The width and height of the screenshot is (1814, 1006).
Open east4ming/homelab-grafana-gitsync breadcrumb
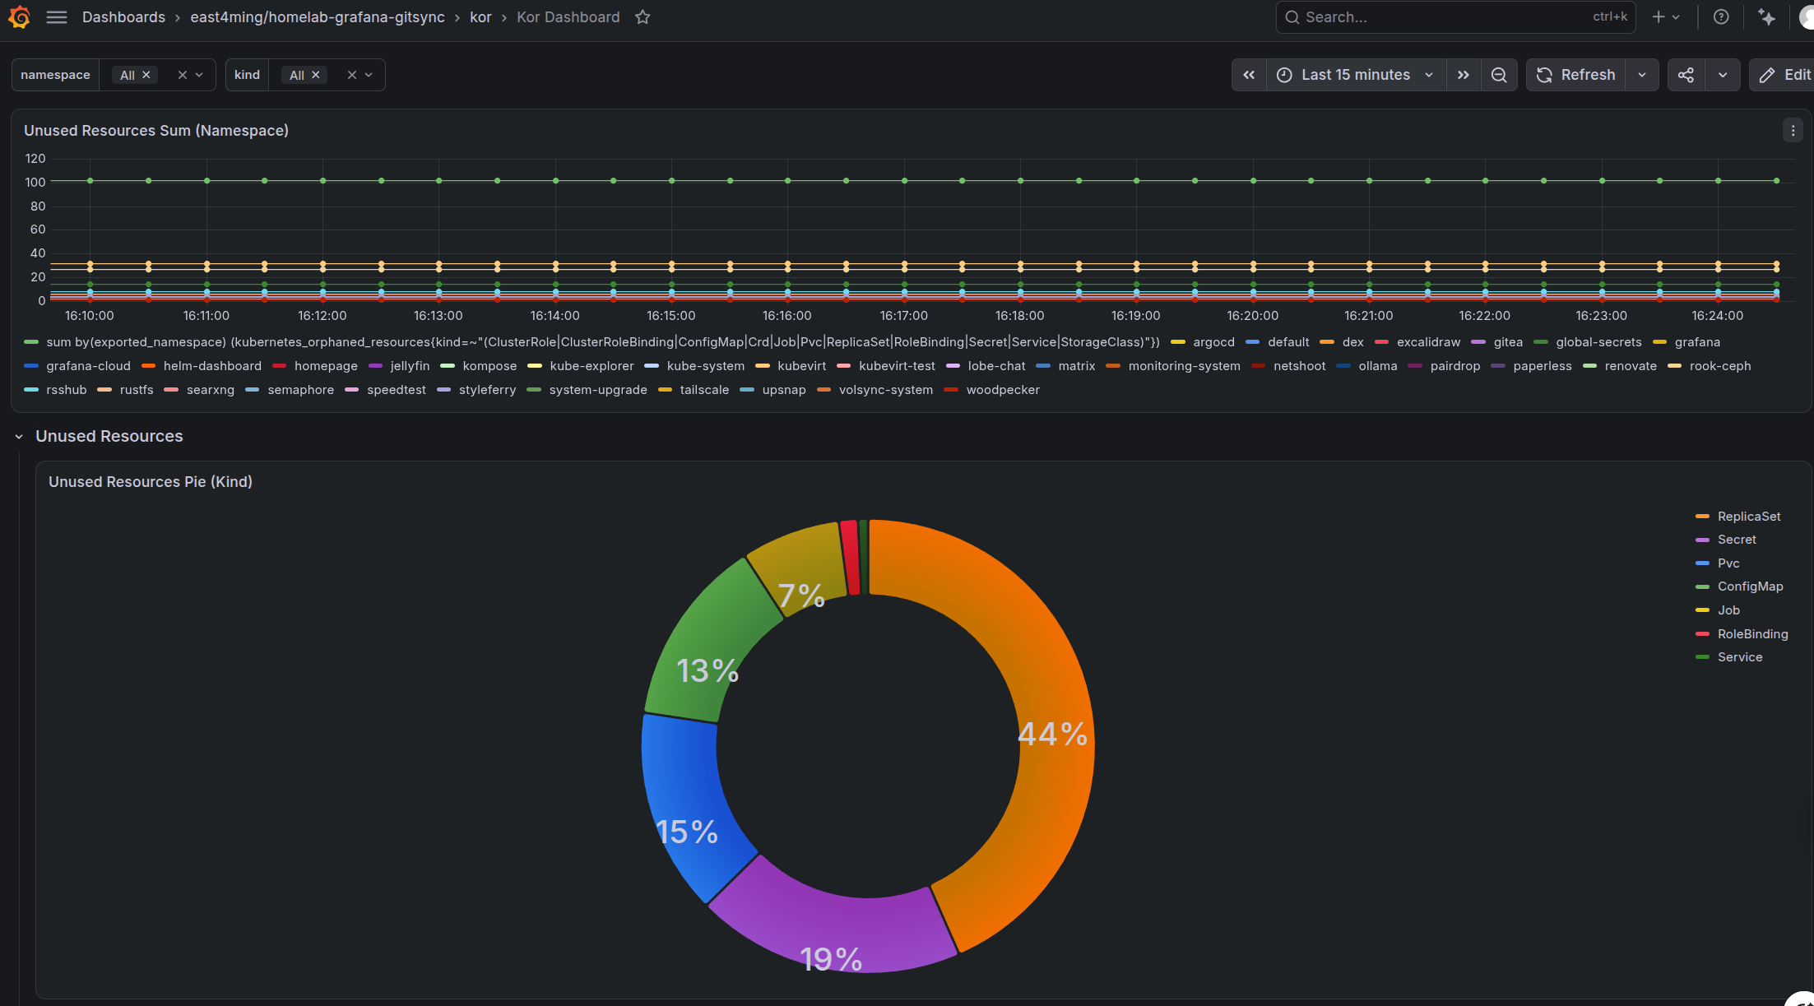(318, 17)
